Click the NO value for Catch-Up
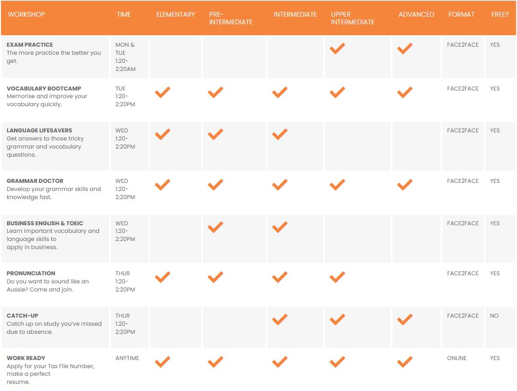Viewport: 517px width, 391px height. click(x=494, y=316)
